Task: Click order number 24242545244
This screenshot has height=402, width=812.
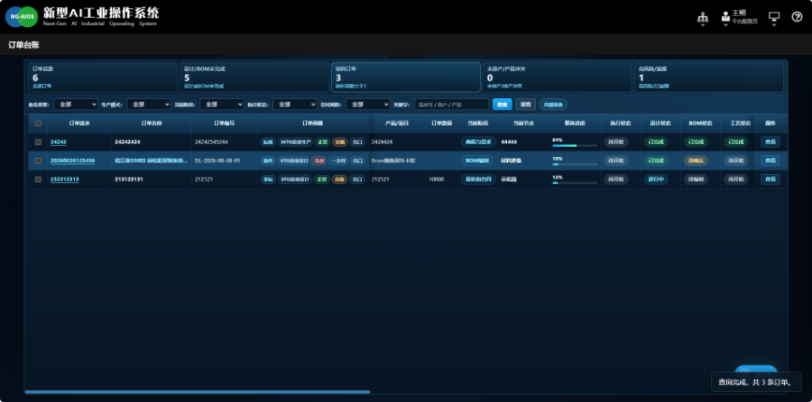Action: point(211,142)
